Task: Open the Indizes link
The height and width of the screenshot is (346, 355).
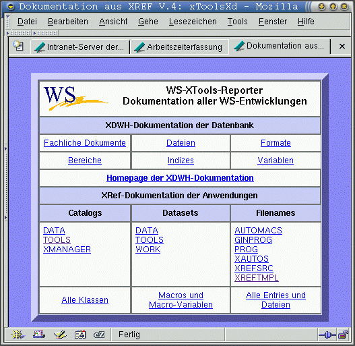Action: [x=181, y=161]
